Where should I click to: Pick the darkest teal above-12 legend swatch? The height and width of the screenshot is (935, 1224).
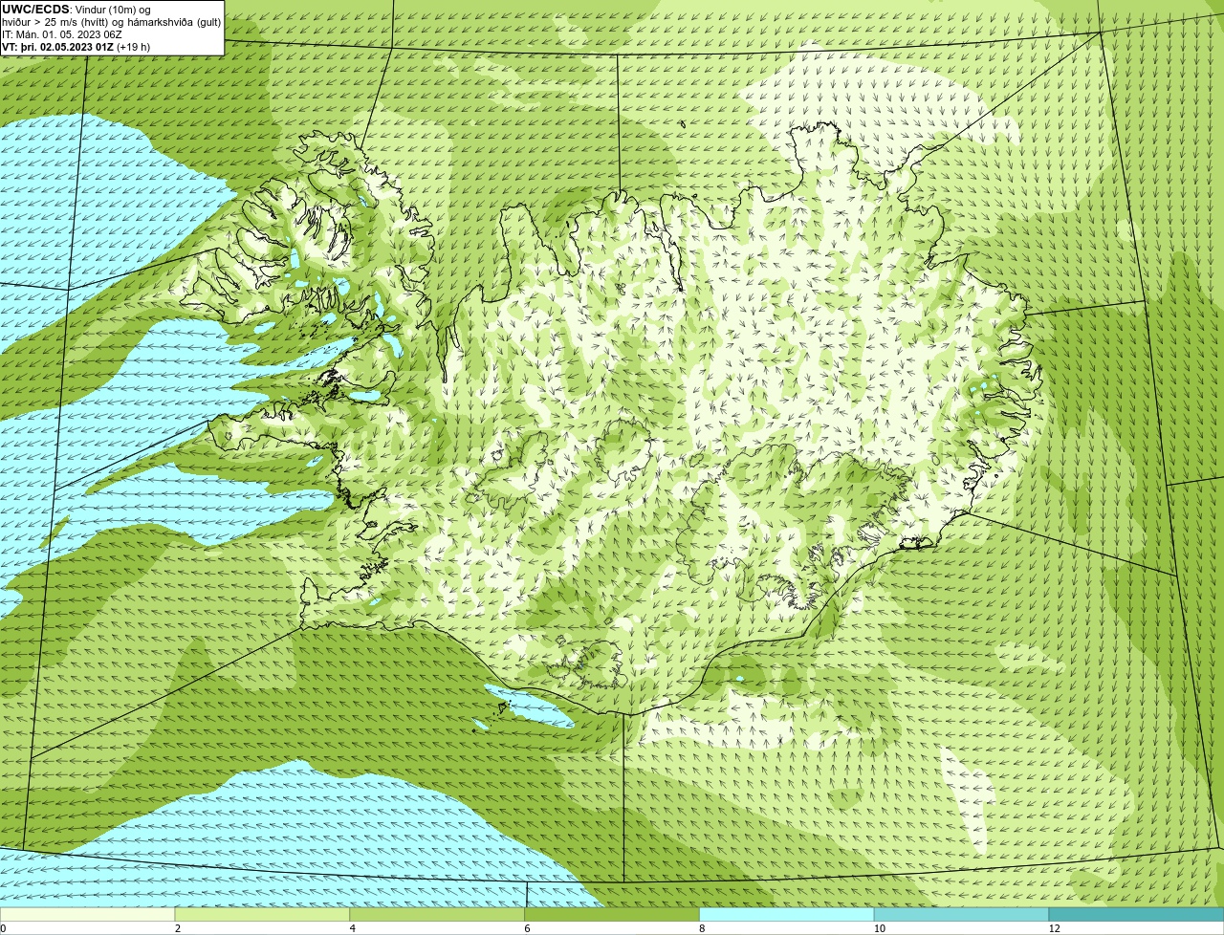[x=1136, y=915]
